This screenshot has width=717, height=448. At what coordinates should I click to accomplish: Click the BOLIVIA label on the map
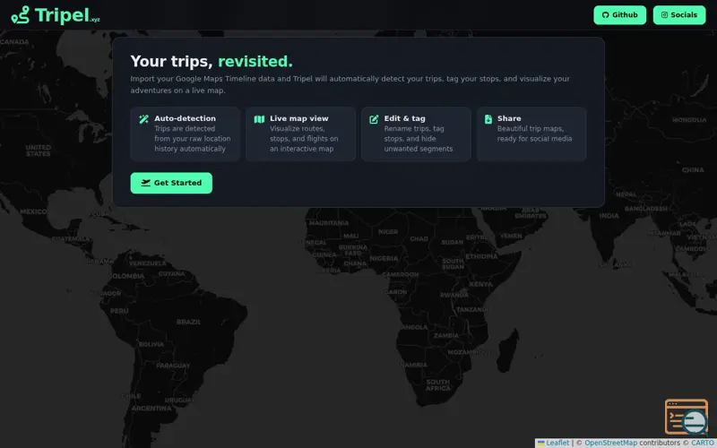coord(151,344)
